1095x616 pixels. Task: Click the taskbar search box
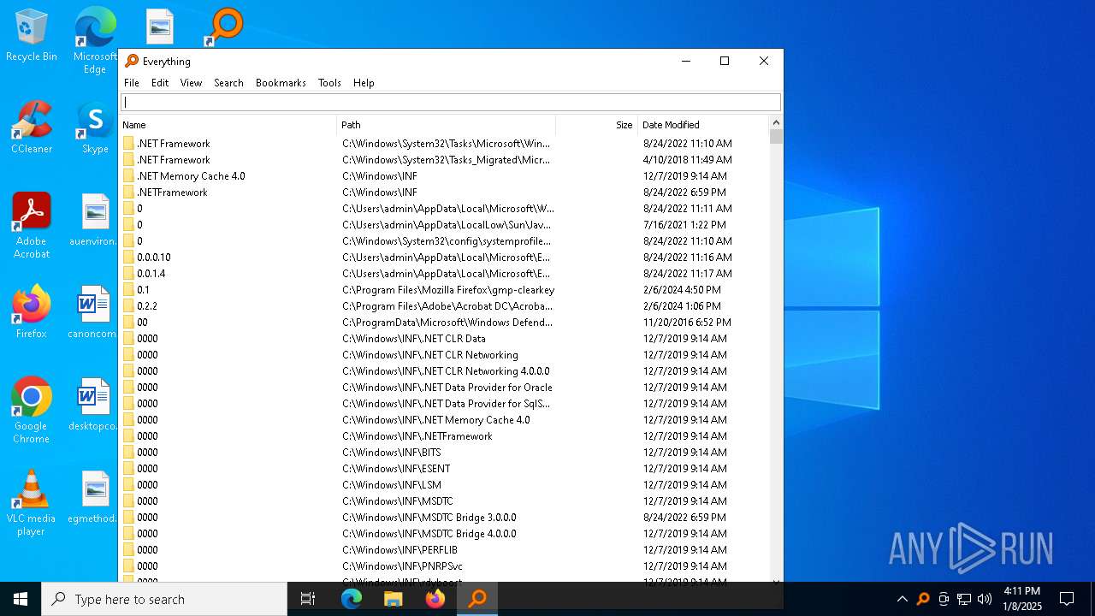164,599
